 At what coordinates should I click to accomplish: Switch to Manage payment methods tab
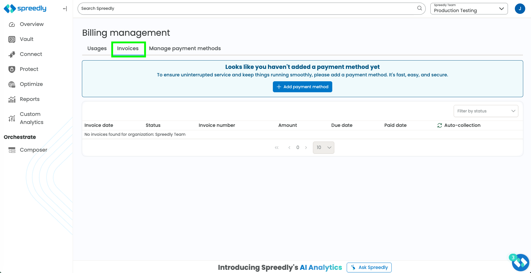(x=185, y=48)
